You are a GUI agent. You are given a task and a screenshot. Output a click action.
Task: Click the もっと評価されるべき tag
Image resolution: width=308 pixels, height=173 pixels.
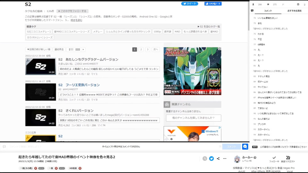pos(195,32)
